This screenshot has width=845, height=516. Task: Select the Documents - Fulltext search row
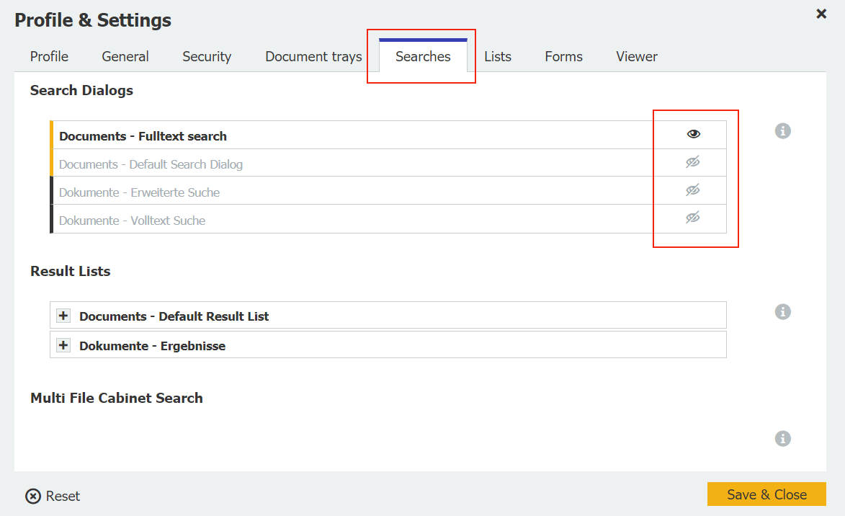coord(143,136)
